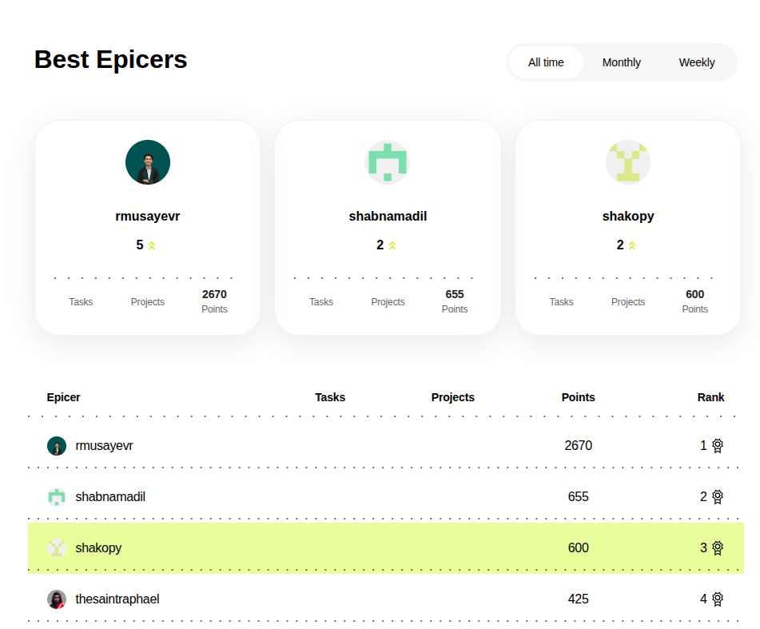Click the 2670 points table cell
Image resolution: width=760 pixels, height=629 pixels.
[x=579, y=446]
